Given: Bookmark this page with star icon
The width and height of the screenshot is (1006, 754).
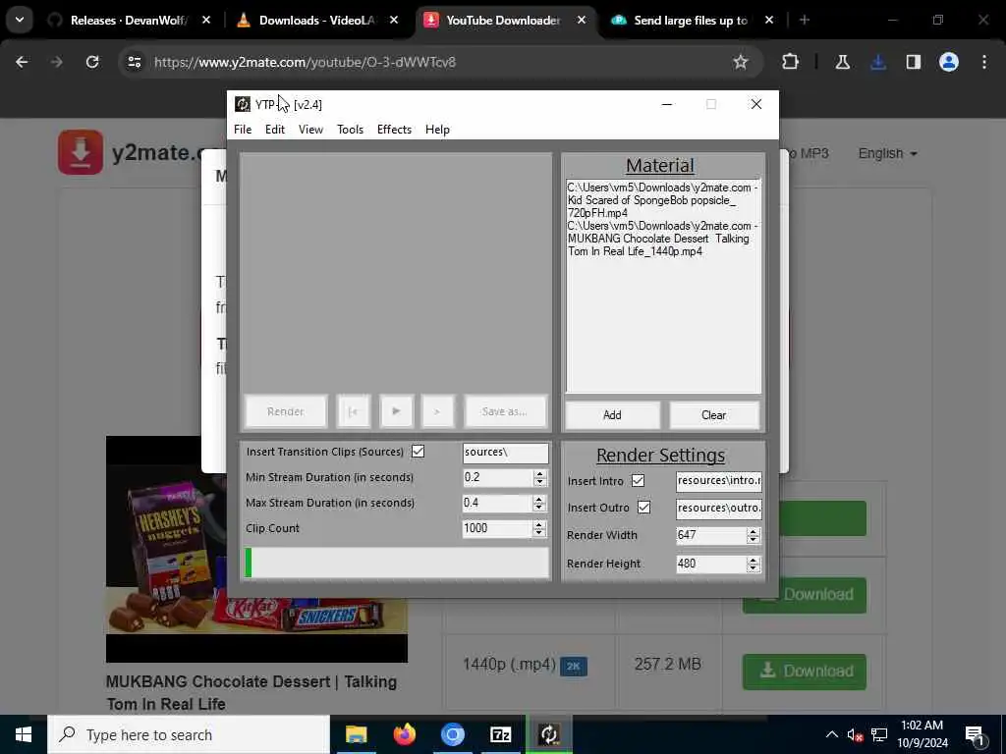Looking at the screenshot, I should 741,62.
